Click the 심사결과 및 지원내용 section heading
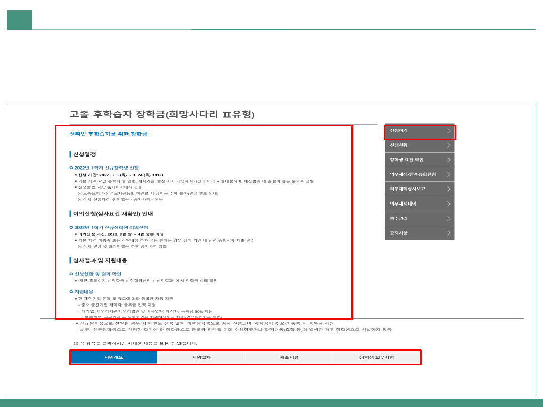The height and width of the screenshot is (407, 543). tap(100, 260)
